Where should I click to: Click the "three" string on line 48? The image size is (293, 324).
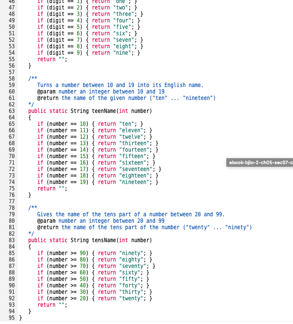(123, 14)
